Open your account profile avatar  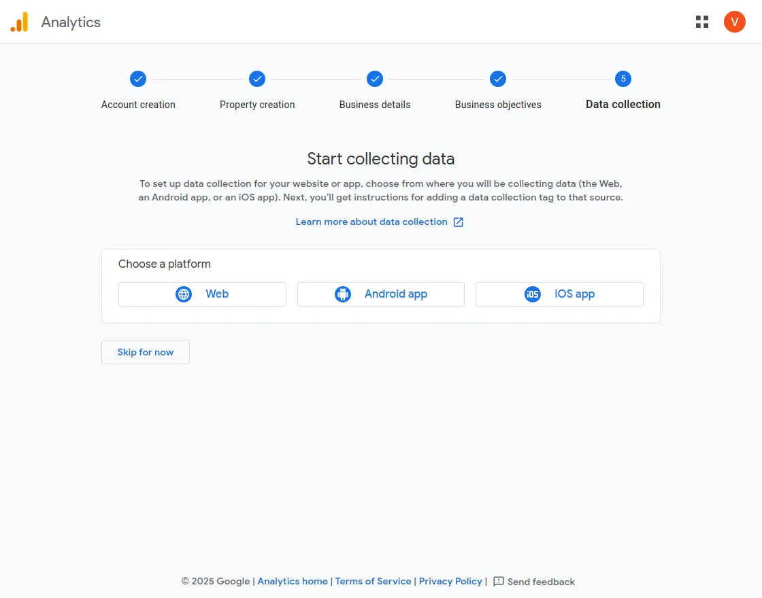pyautogui.click(x=734, y=21)
